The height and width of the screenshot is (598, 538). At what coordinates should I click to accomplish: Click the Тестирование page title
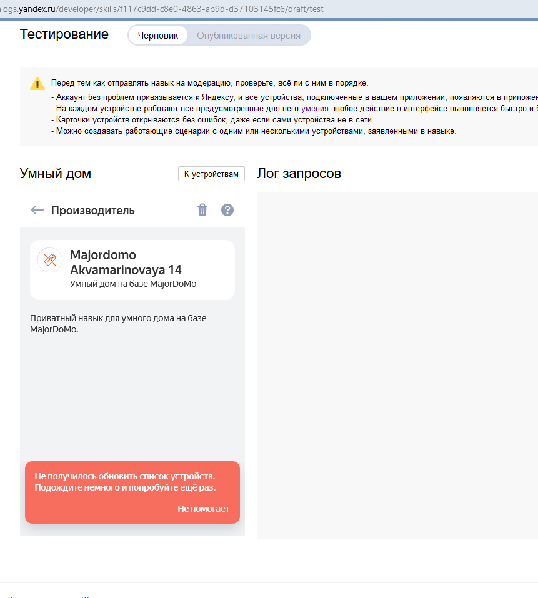64,34
